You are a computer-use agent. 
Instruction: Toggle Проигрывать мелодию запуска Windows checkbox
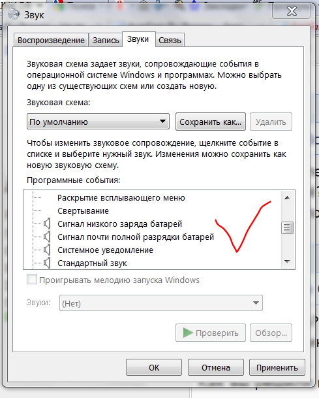coord(32,280)
